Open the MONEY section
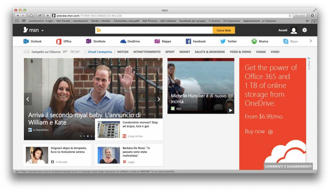This screenshot has width=330, height=191. coord(185,52)
